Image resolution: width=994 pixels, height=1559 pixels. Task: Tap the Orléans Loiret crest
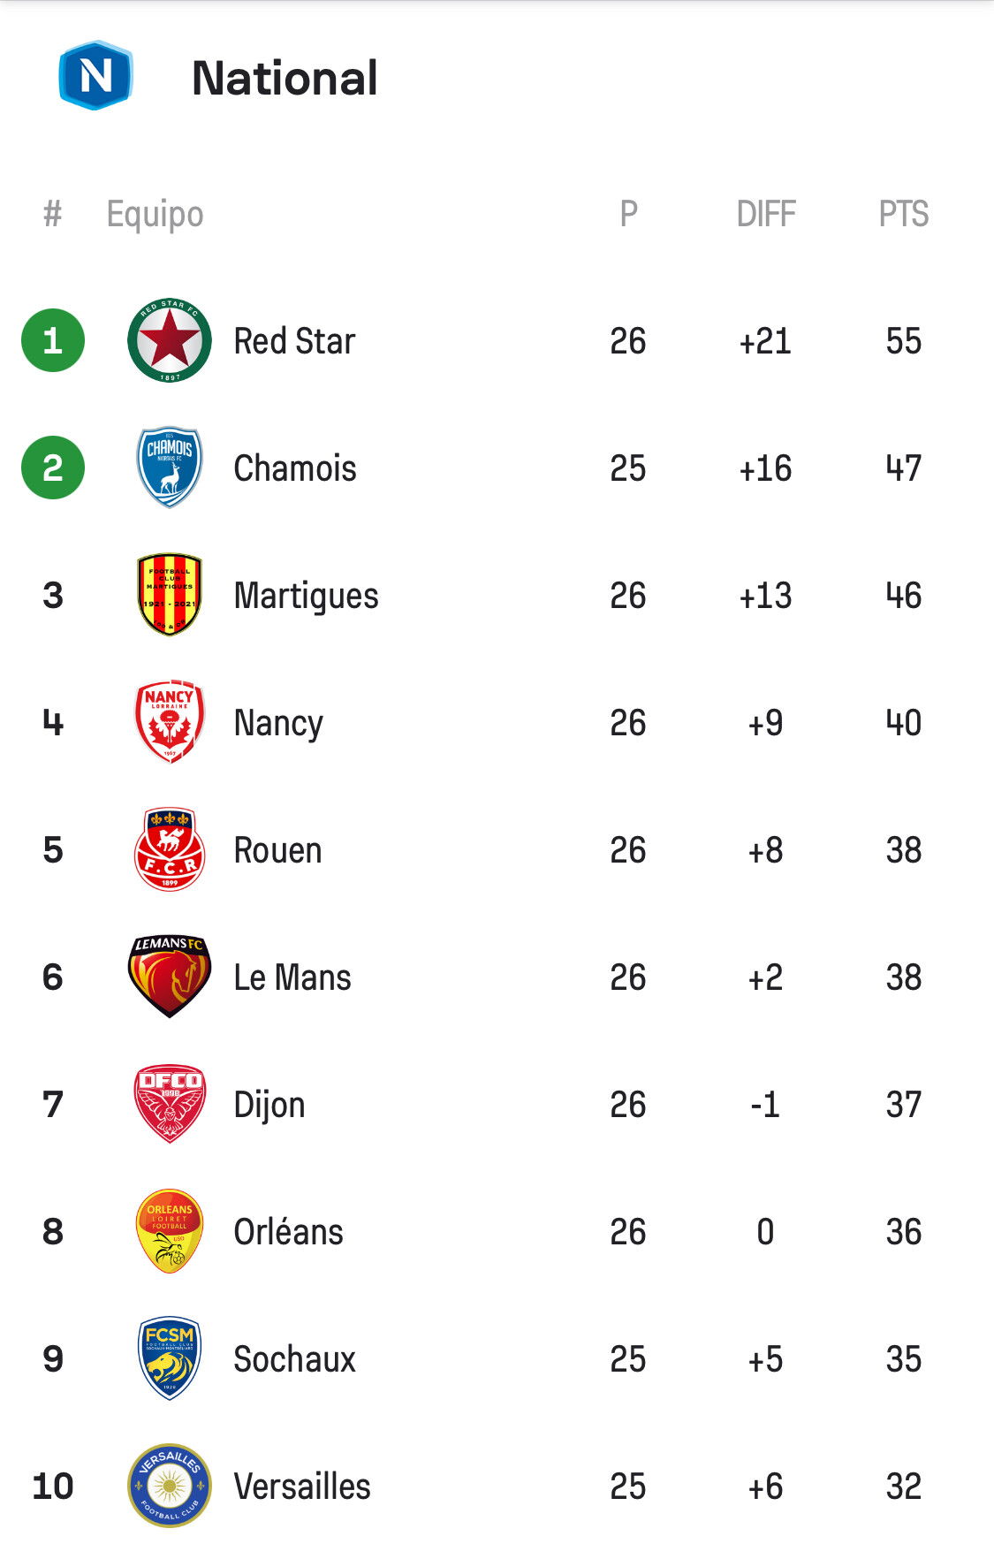(x=170, y=1231)
